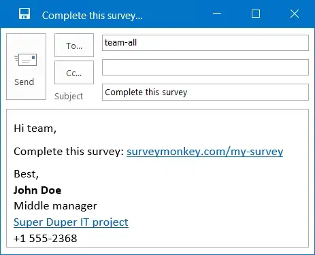The height and width of the screenshot is (255, 315).
Task: Click on the Middle manager line
Action: [x=55, y=206]
